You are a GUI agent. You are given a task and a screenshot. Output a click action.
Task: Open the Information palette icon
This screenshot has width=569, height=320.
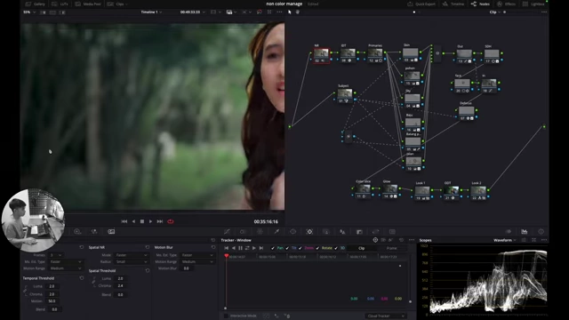coord(541,231)
